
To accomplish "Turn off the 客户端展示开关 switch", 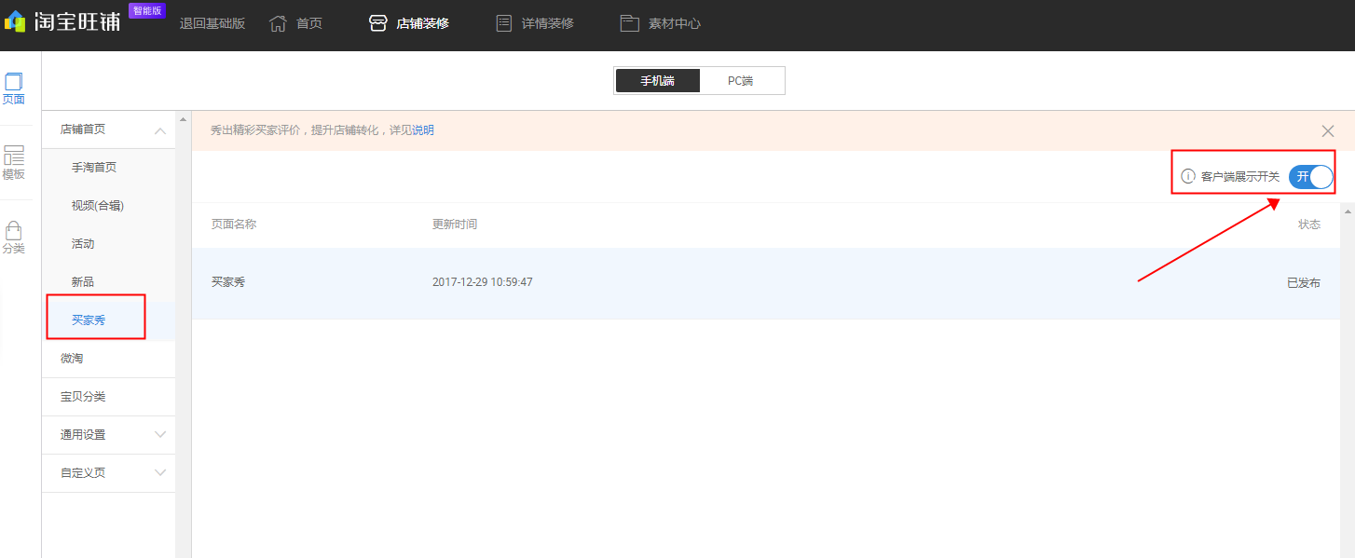I will point(1309,176).
